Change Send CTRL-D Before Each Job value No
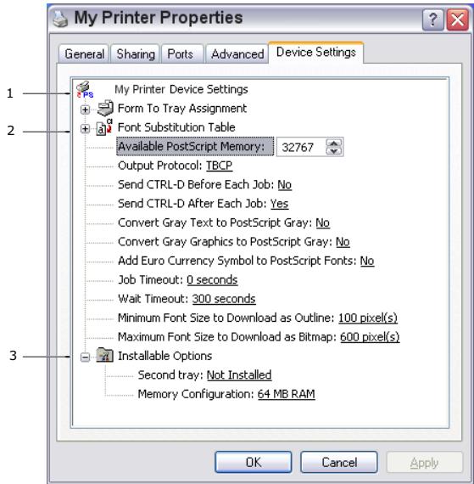The height and width of the screenshot is (484, 474). [x=284, y=184]
